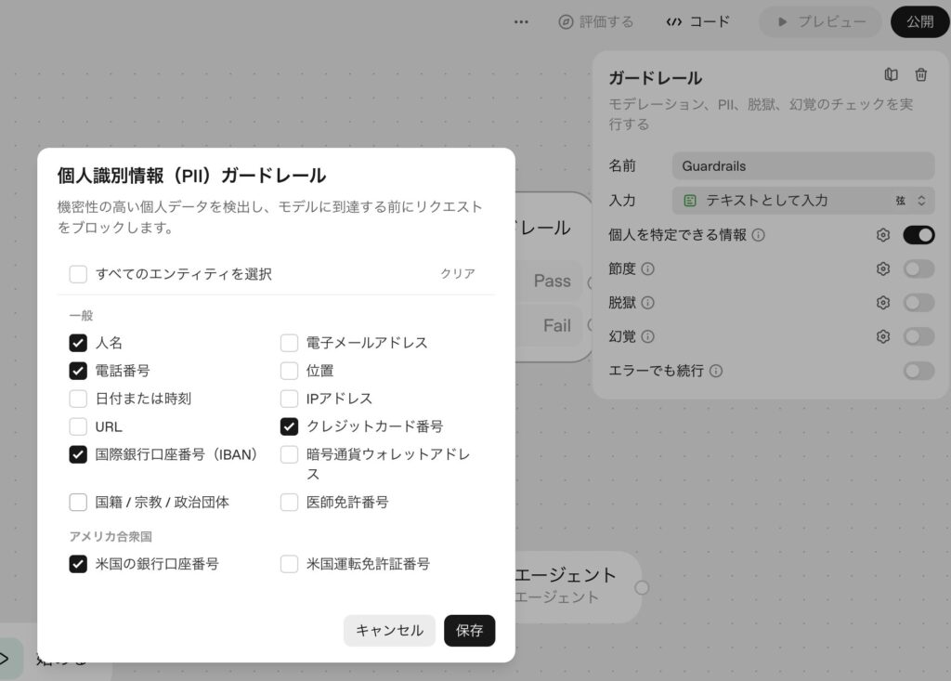This screenshot has height=681, width=951.
Task: Open settings gear for 節度
Action: tap(883, 268)
